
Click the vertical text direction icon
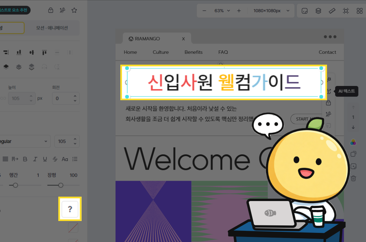point(15,159)
